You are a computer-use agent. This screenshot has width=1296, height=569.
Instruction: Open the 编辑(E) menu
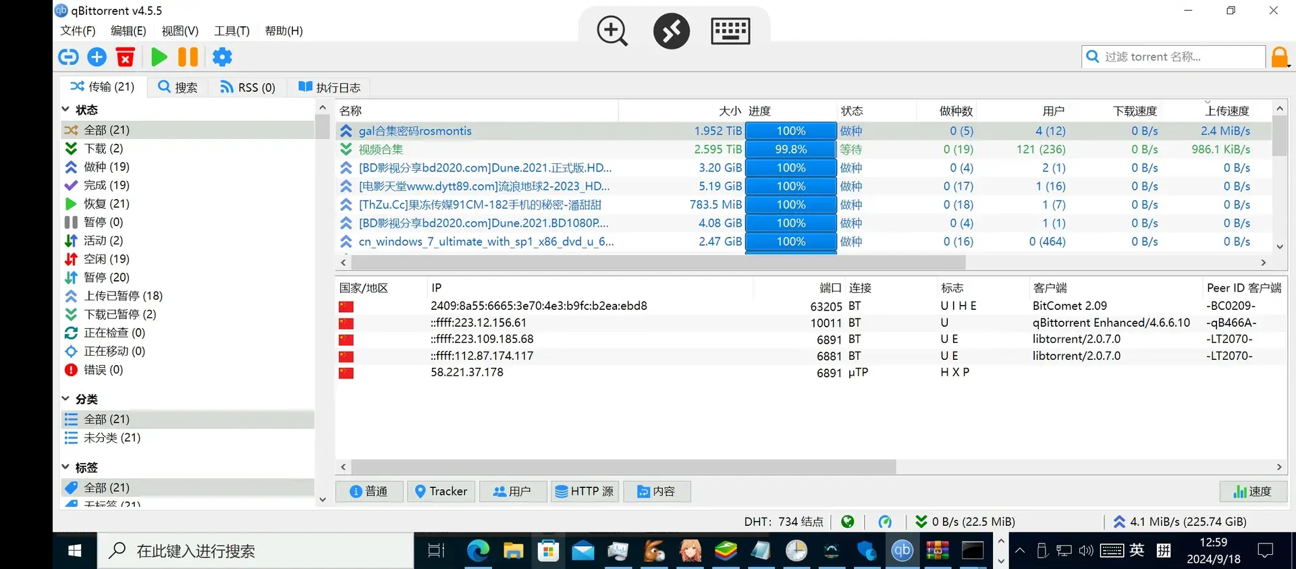point(128,31)
